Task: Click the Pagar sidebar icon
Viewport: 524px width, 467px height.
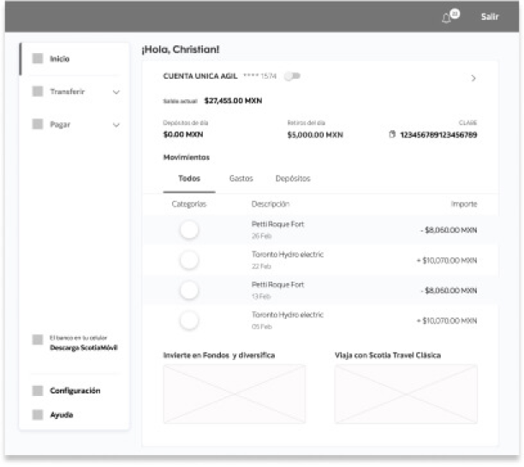Action: point(38,124)
